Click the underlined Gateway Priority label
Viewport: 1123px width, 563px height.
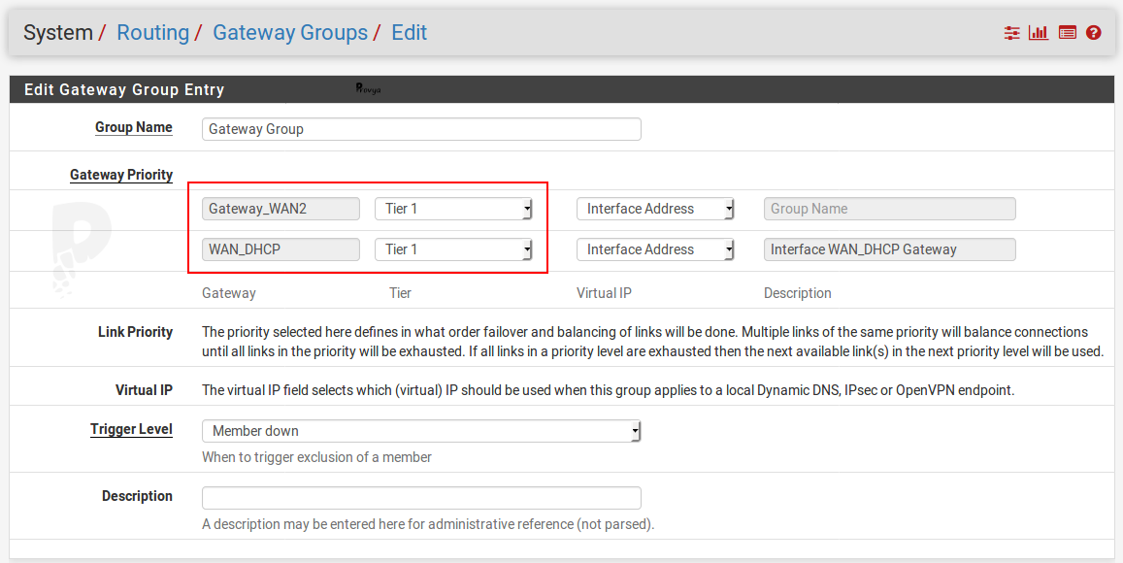120,174
